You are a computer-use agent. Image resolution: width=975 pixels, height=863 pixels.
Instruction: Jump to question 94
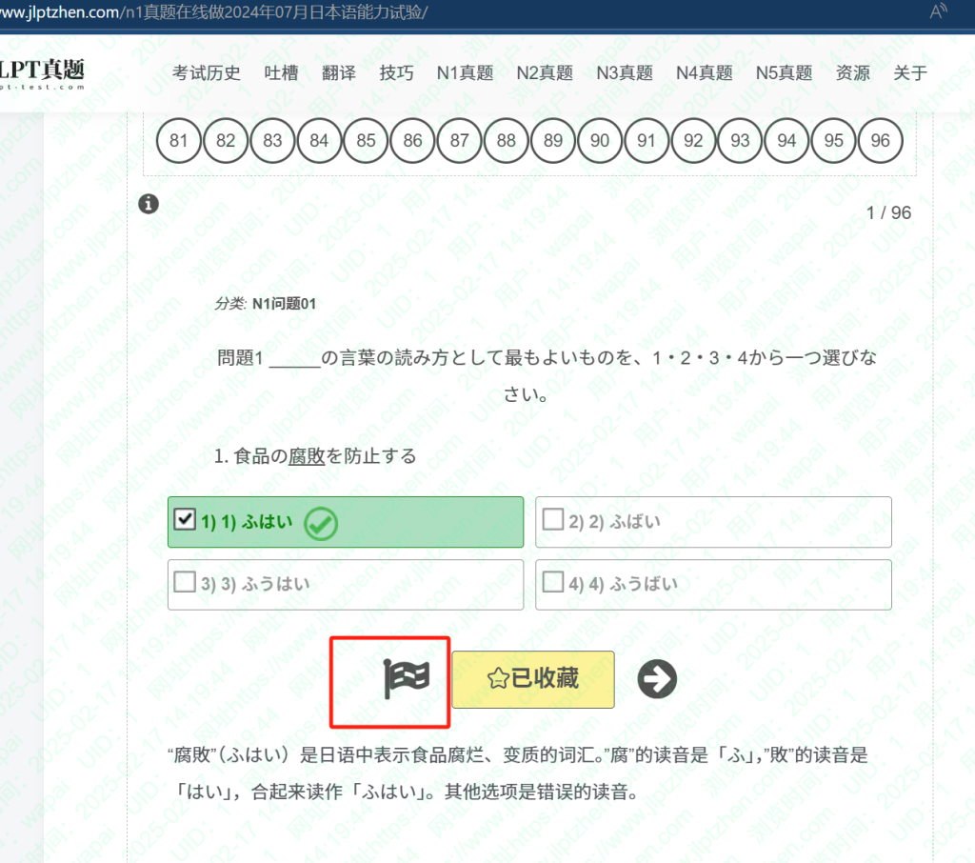[x=786, y=141]
